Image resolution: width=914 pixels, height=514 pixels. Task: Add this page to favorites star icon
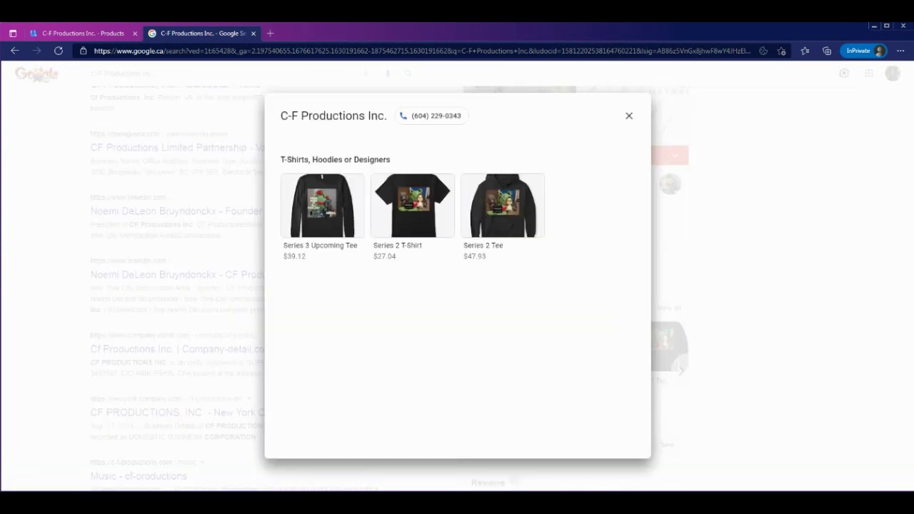pos(782,51)
